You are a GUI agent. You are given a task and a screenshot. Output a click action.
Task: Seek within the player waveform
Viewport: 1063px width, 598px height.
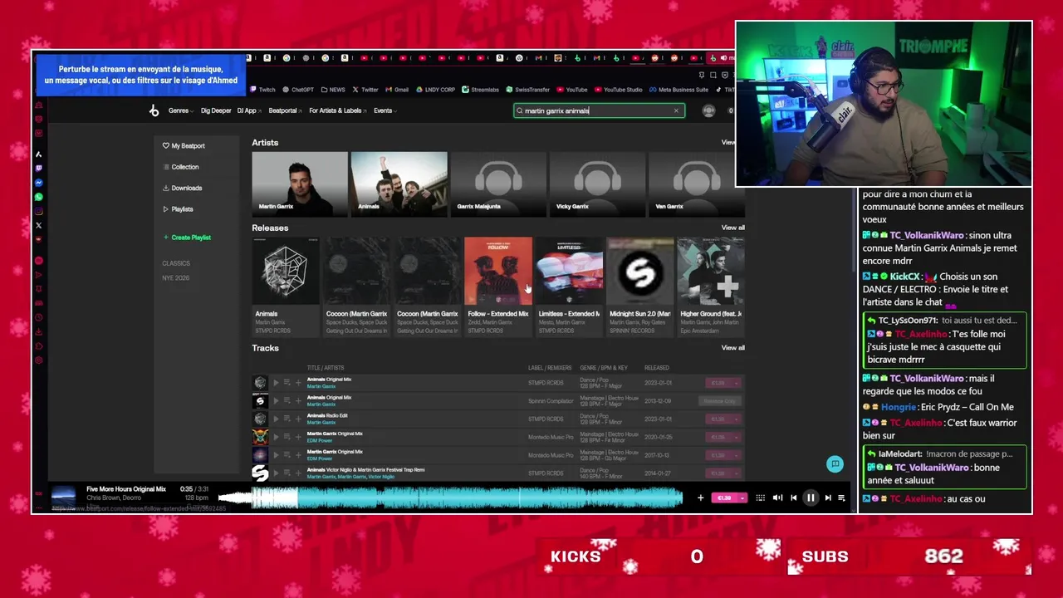coord(449,498)
